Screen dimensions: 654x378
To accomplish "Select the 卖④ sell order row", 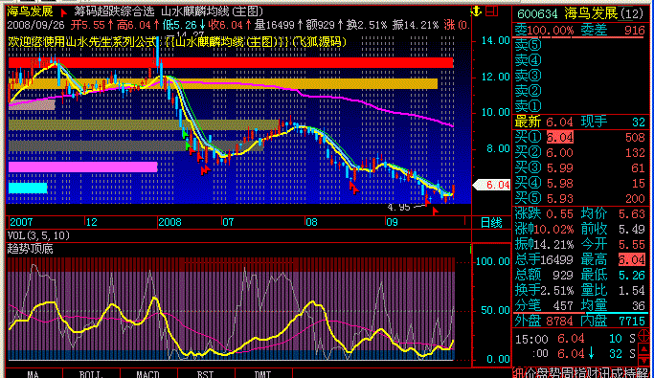I will click(x=580, y=60).
